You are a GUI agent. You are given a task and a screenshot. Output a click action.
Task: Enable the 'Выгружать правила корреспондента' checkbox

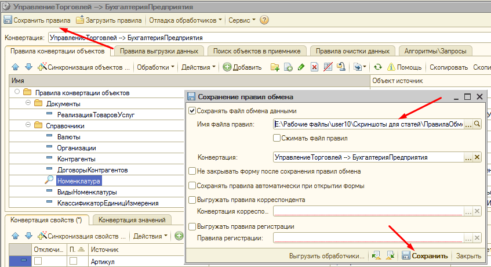(x=192, y=200)
